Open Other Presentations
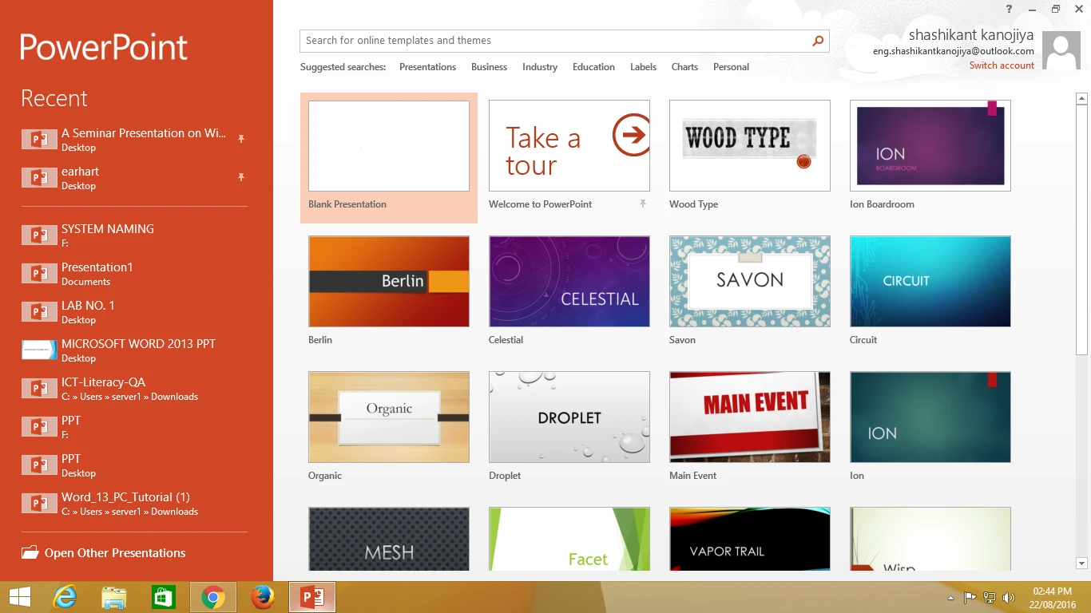 [114, 553]
